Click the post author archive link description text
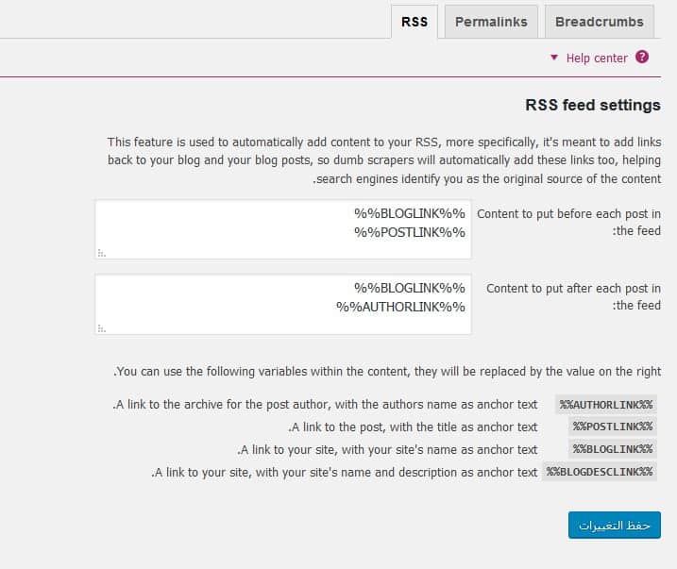Screen dimensions: 677x569 (325, 405)
